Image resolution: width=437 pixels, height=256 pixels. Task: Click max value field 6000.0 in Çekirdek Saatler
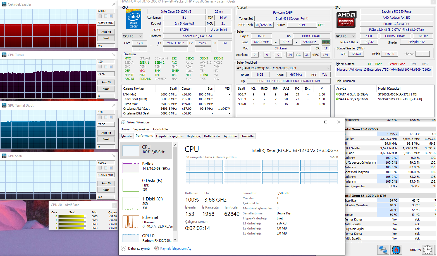106,11
